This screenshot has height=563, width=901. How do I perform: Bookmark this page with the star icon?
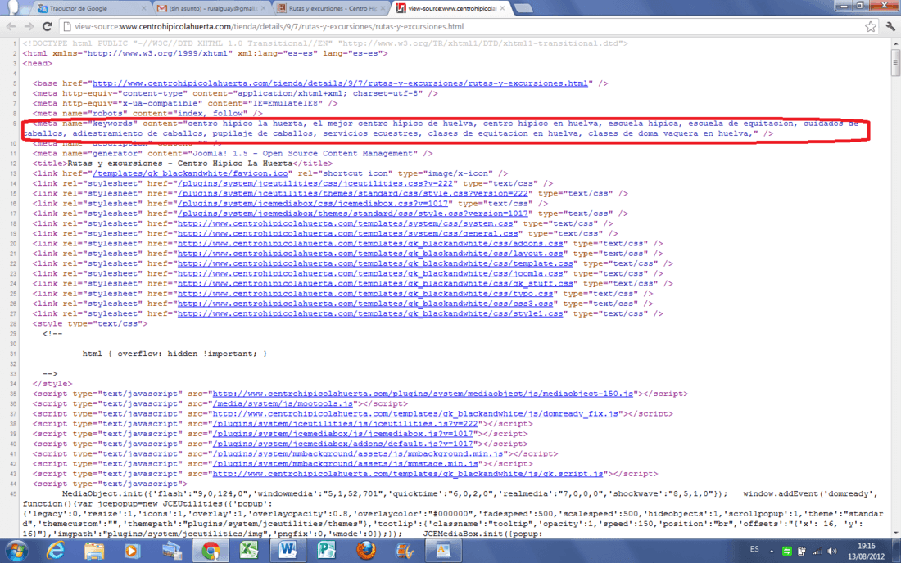pyautogui.click(x=871, y=26)
